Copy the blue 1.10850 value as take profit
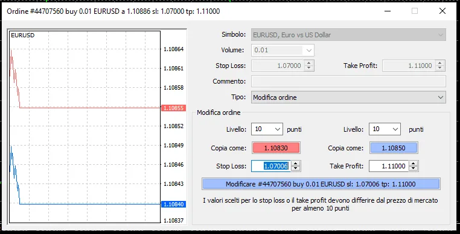 (x=394, y=148)
